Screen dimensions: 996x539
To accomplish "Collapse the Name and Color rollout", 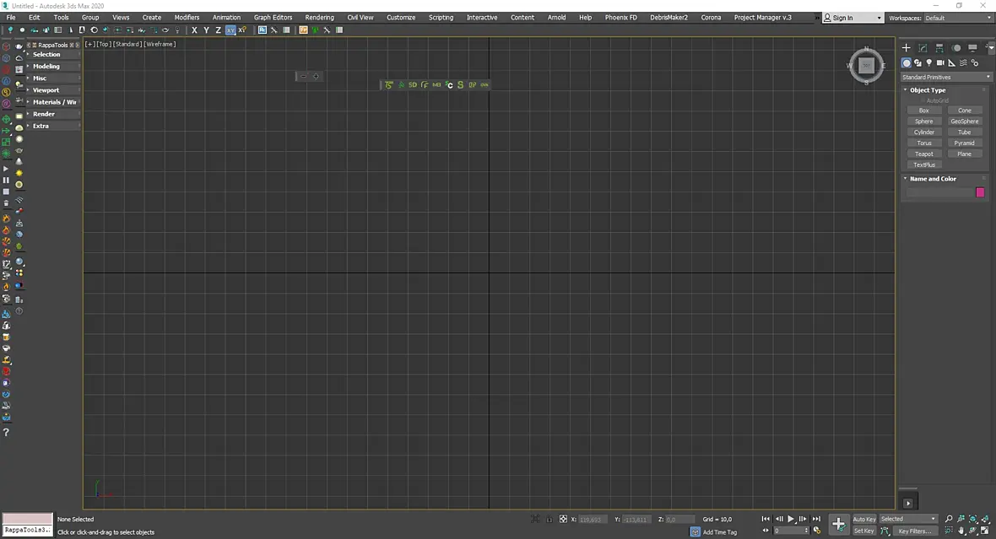I will [945, 179].
